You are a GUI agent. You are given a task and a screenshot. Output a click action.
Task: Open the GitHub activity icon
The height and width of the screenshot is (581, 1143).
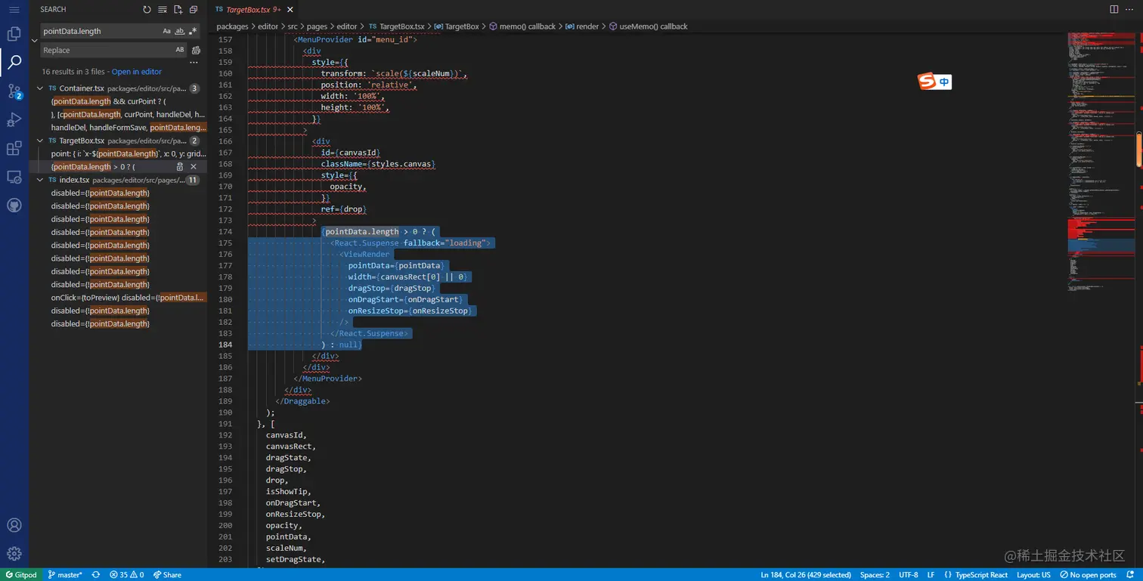coord(14,206)
